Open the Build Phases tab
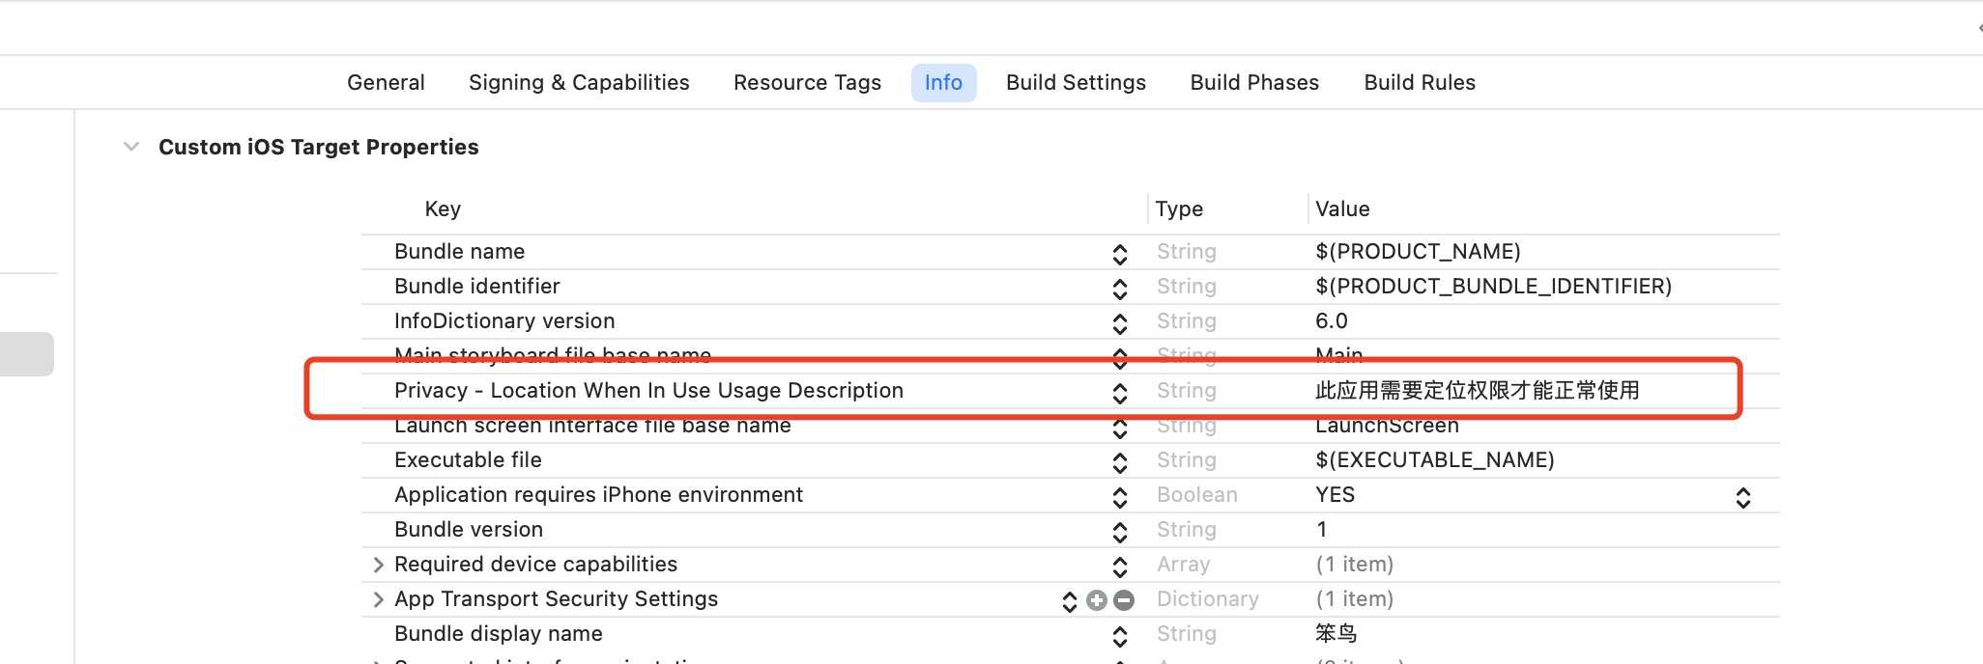 point(1254,83)
